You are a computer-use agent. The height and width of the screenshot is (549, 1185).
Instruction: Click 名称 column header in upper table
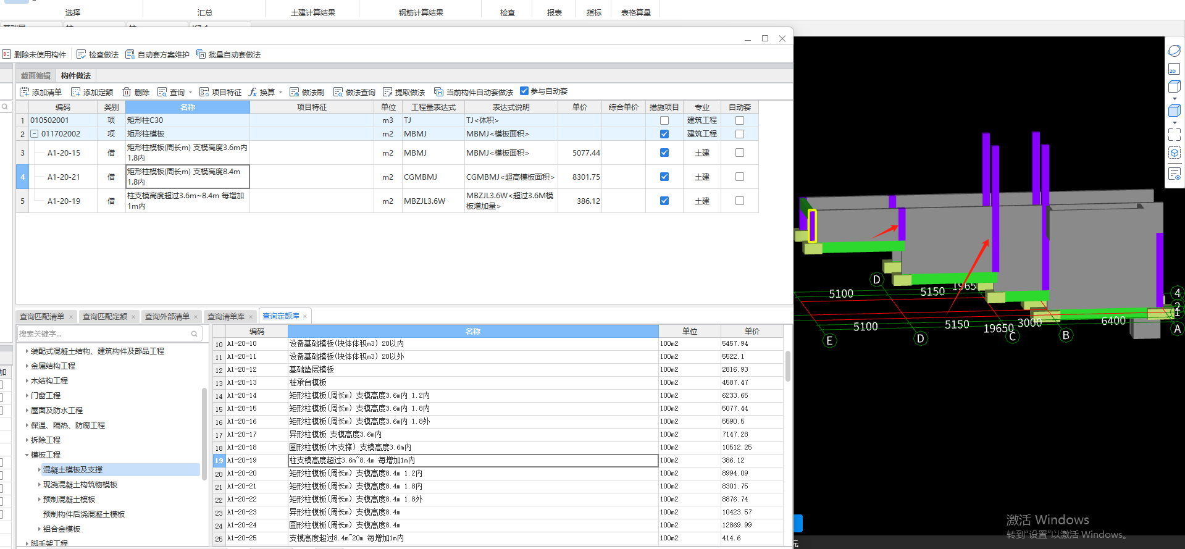[x=188, y=107]
